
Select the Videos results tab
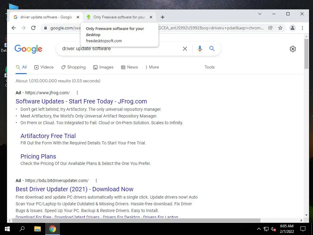click(44, 67)
